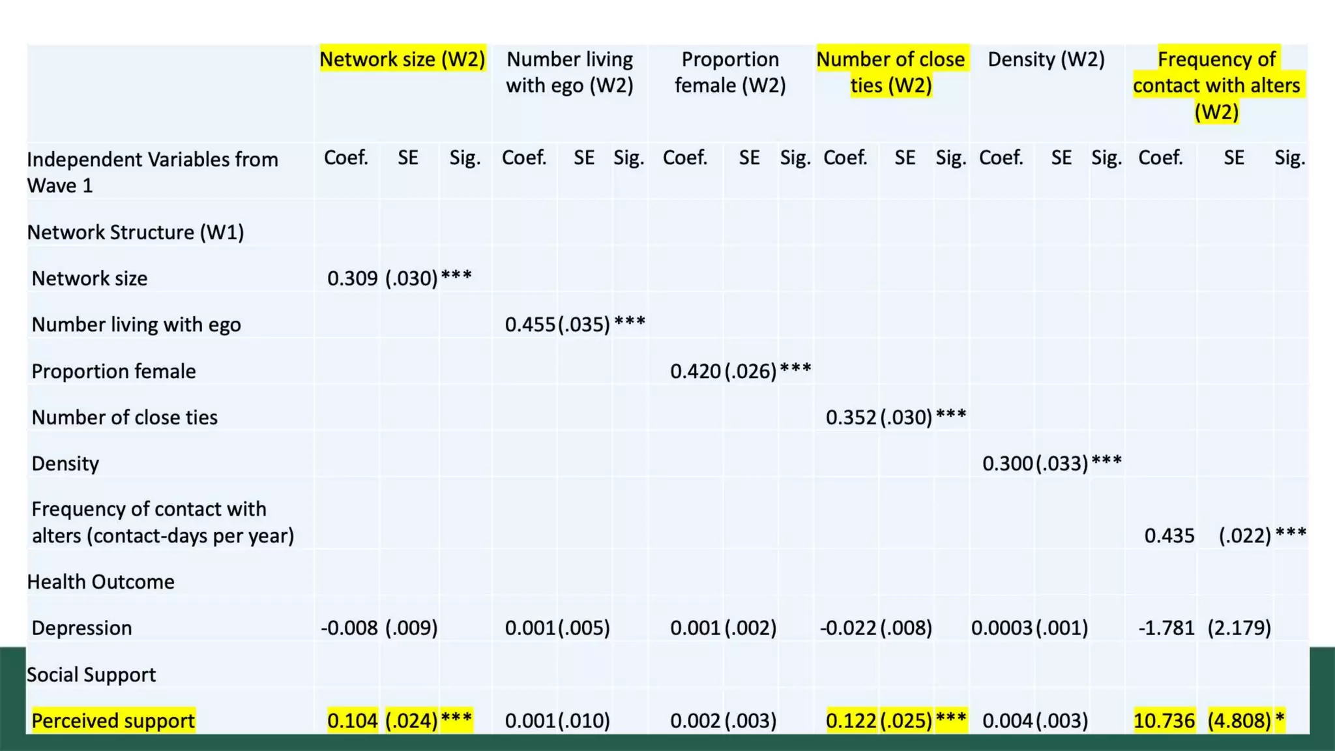Click the 0.352 close ties coefficient
Image resolution: width=1335 pixels, height=751 pixels.
[851, 417]
